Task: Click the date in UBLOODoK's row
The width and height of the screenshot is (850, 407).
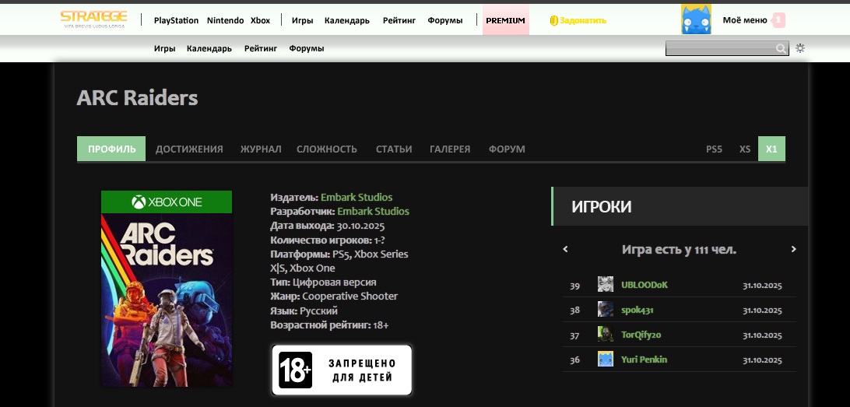Action: (x=762, y=285)
